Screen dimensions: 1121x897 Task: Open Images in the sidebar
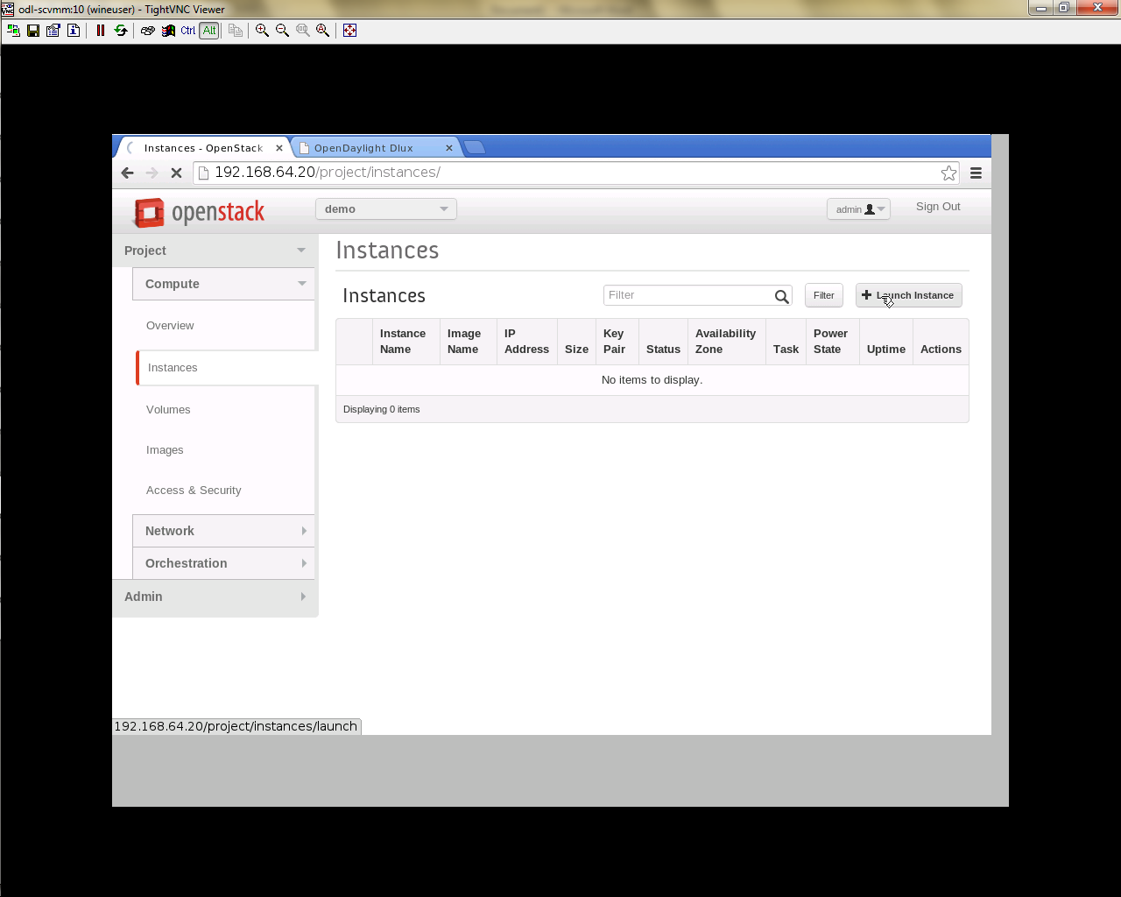pyautogui.click(x=165, y=450)
